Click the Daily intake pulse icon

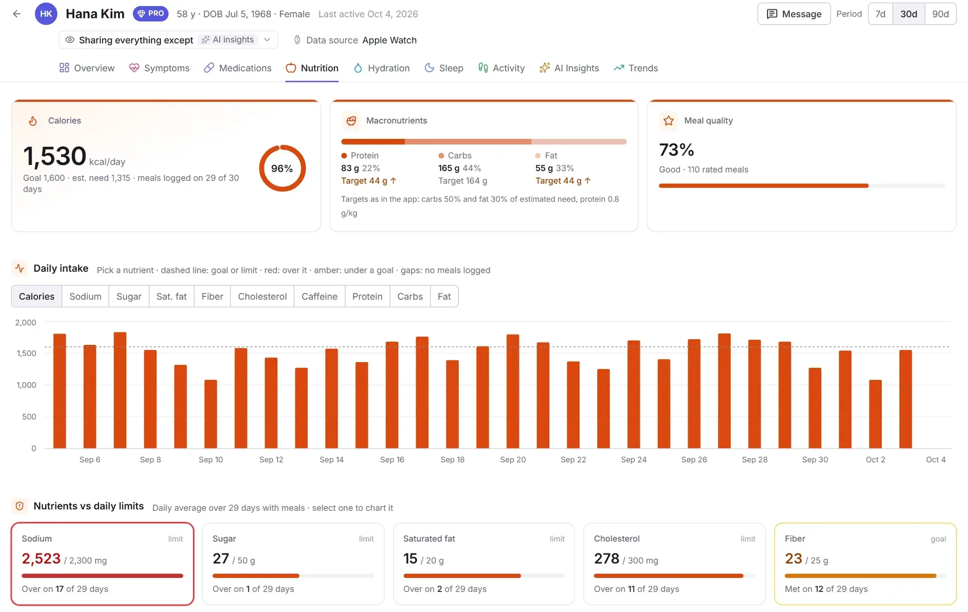pyautogui.click(x=20, y=268)
